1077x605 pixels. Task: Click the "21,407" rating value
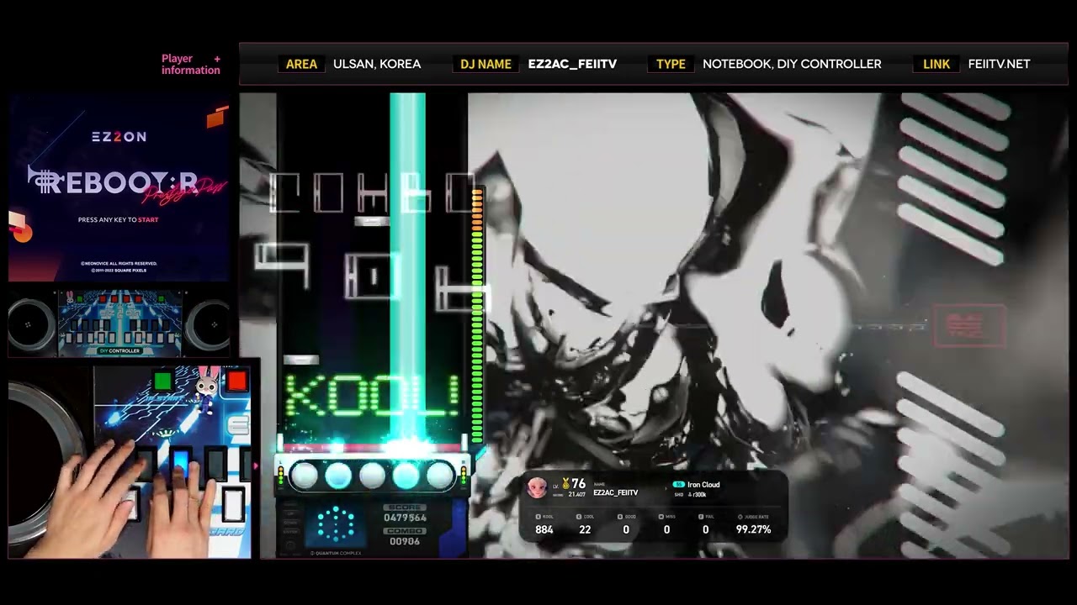click(x=576, y=494)
